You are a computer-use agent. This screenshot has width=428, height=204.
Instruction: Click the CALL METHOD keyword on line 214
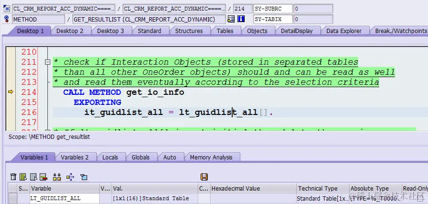92,92
